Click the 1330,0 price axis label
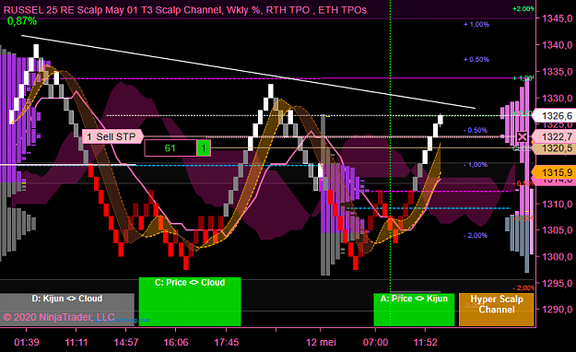 tap(557, 99)
